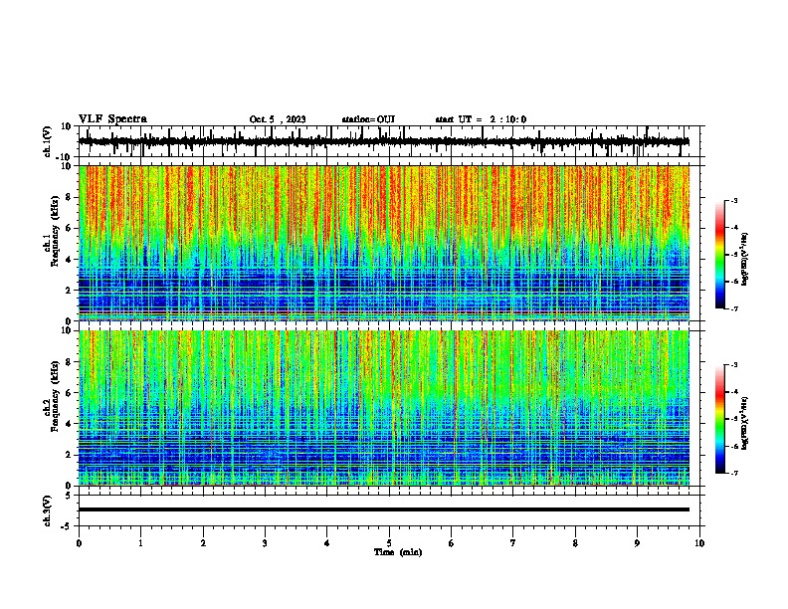Click the "2" tick on ch.2 frequency axis
The height and width of the screenshot is (609, 788).
pos(69,455)
